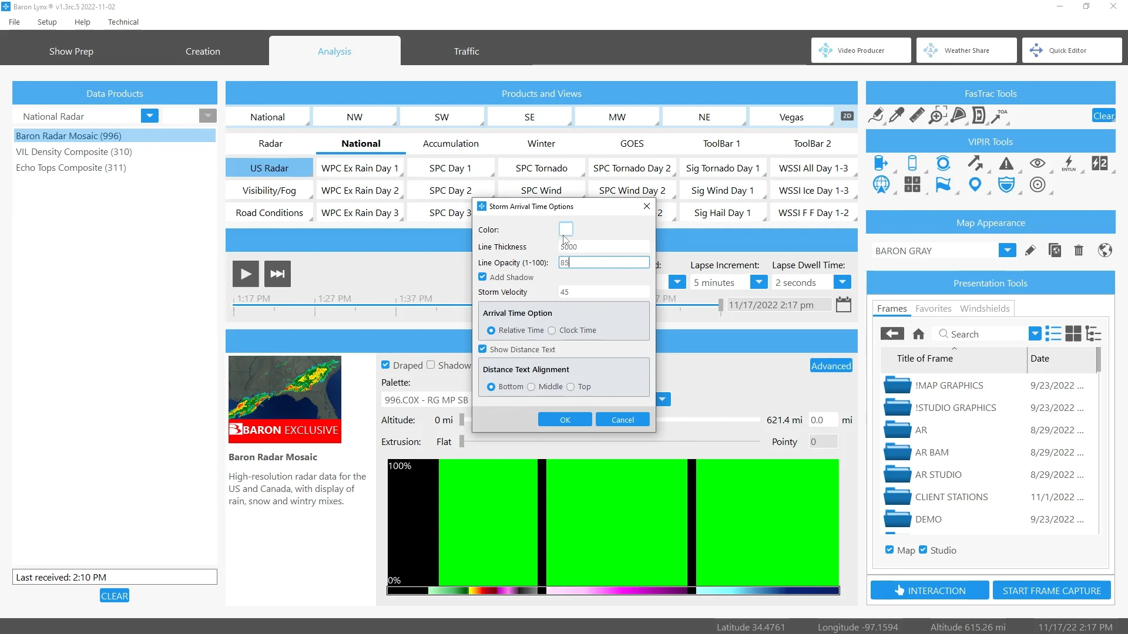
Task: Open the Lapse Dwell Time dropdown
Action: [842, 282]
